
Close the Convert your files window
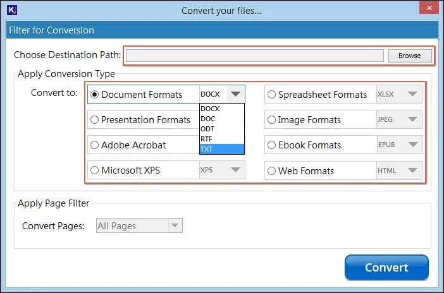(429, 8)
